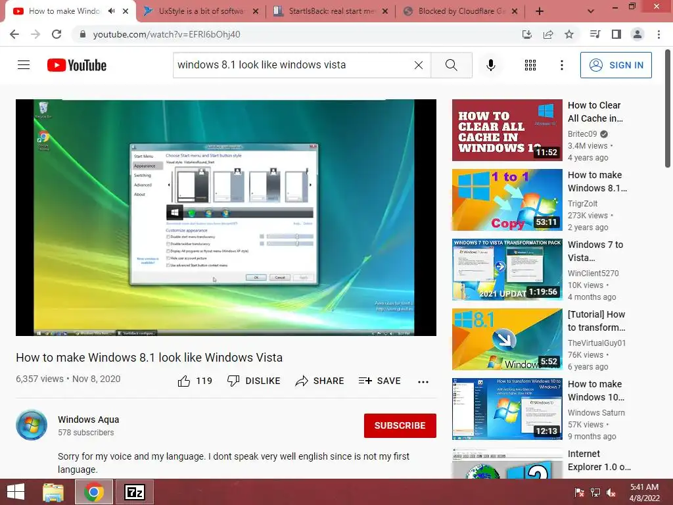
Task: Click the address bar URL
Action: (x=166, y=34)
